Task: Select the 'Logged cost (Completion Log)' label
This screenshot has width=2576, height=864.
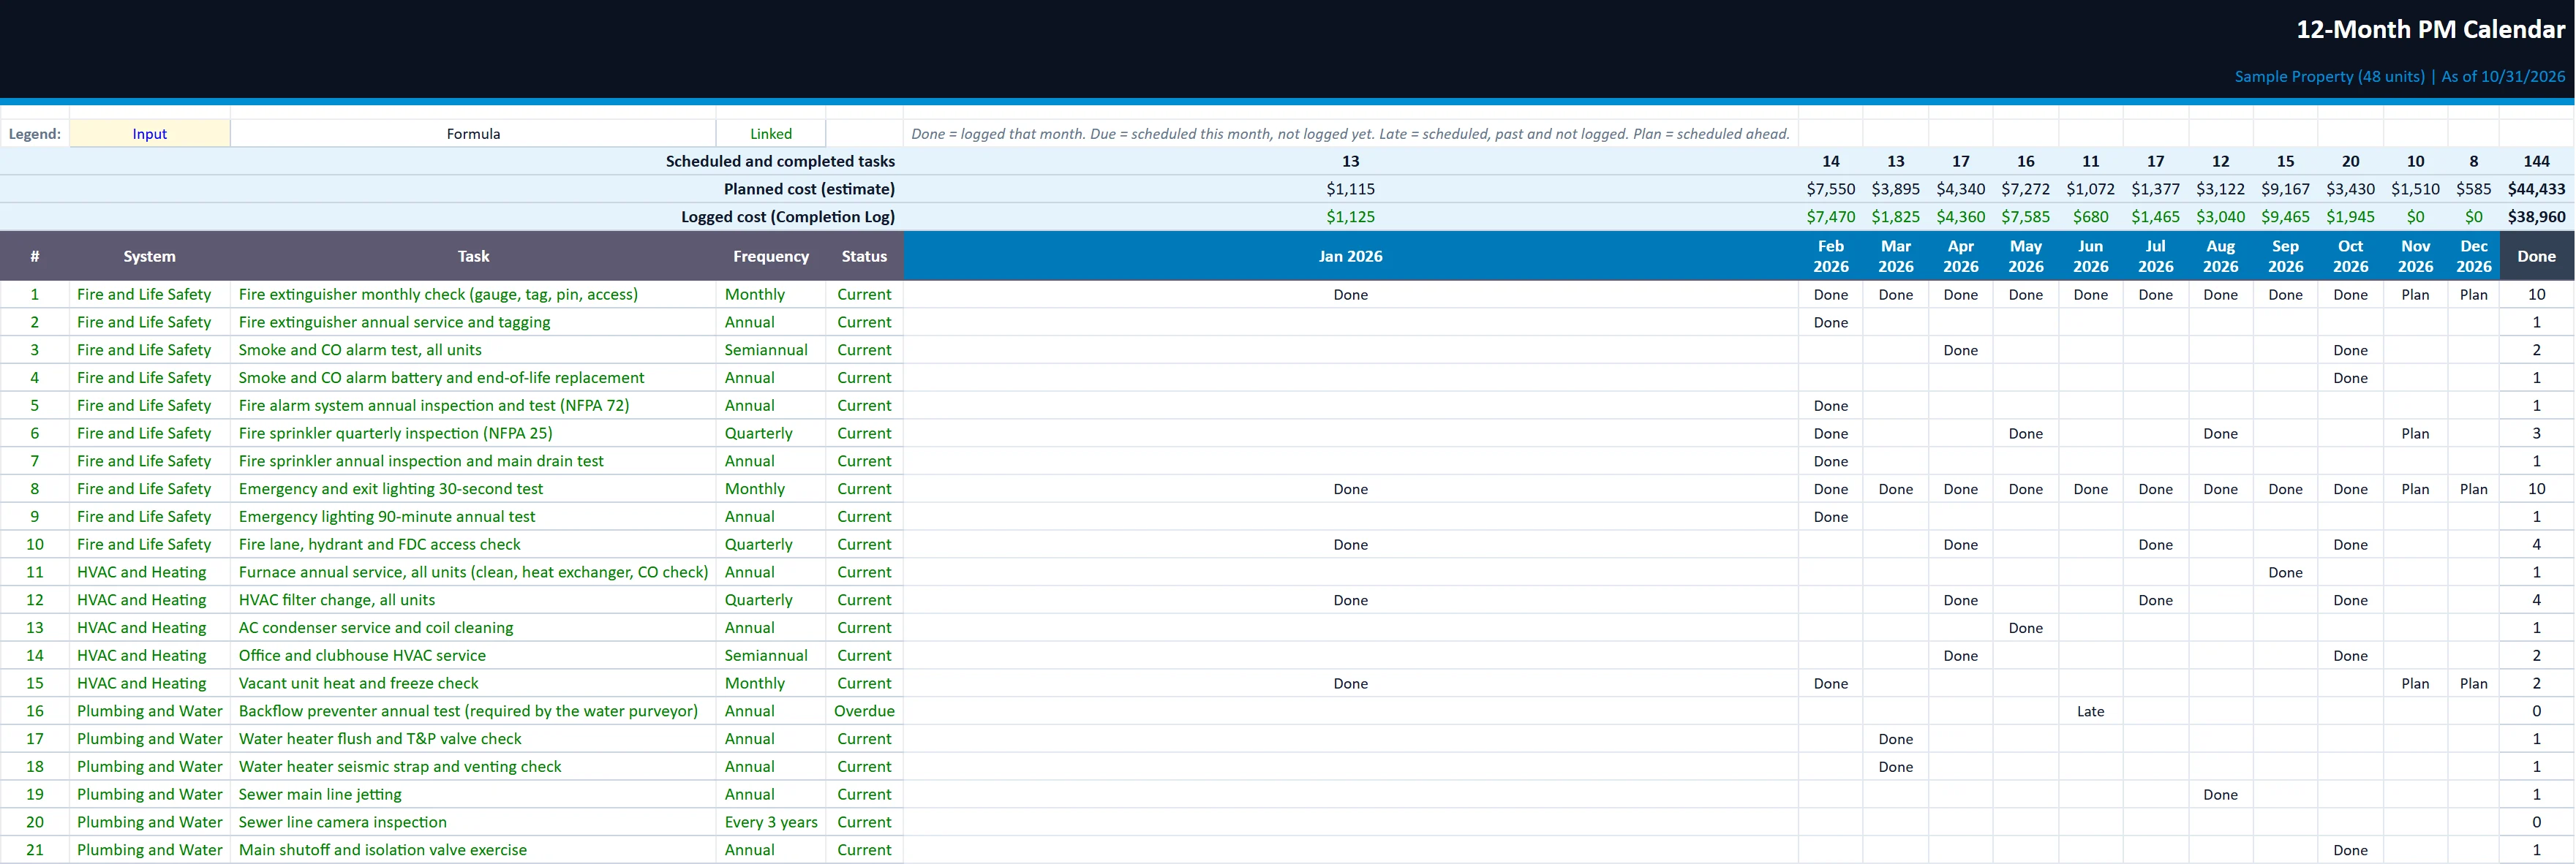Action: 788,217
